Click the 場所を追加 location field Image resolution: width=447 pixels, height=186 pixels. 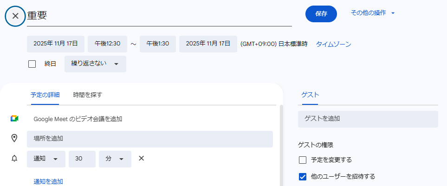click(149, 138)
